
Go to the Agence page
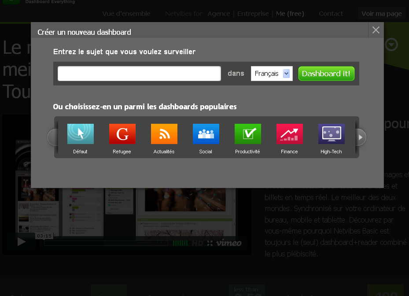pyautogui.click(x=219, y=14)
